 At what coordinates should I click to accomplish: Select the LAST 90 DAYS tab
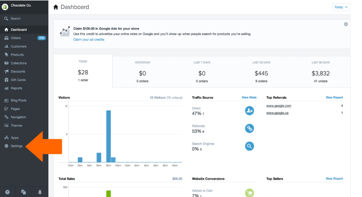[x=320, y=72]
